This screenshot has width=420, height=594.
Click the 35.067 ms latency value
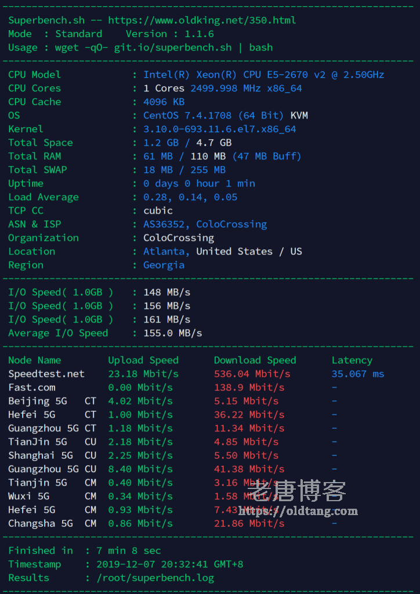(x=357, y=374)
